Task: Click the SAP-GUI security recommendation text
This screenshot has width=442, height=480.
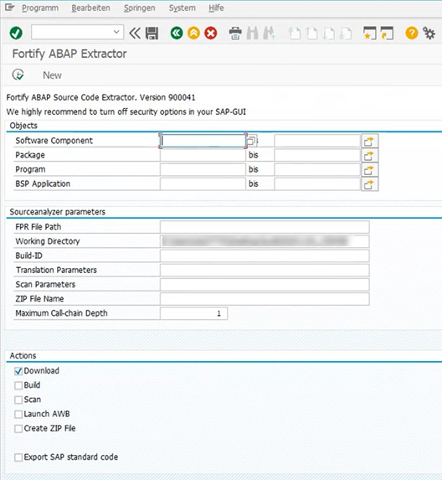Action: click(126, 111)
